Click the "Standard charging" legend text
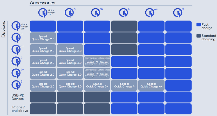The image size is (217, 116). click(208, 38)
